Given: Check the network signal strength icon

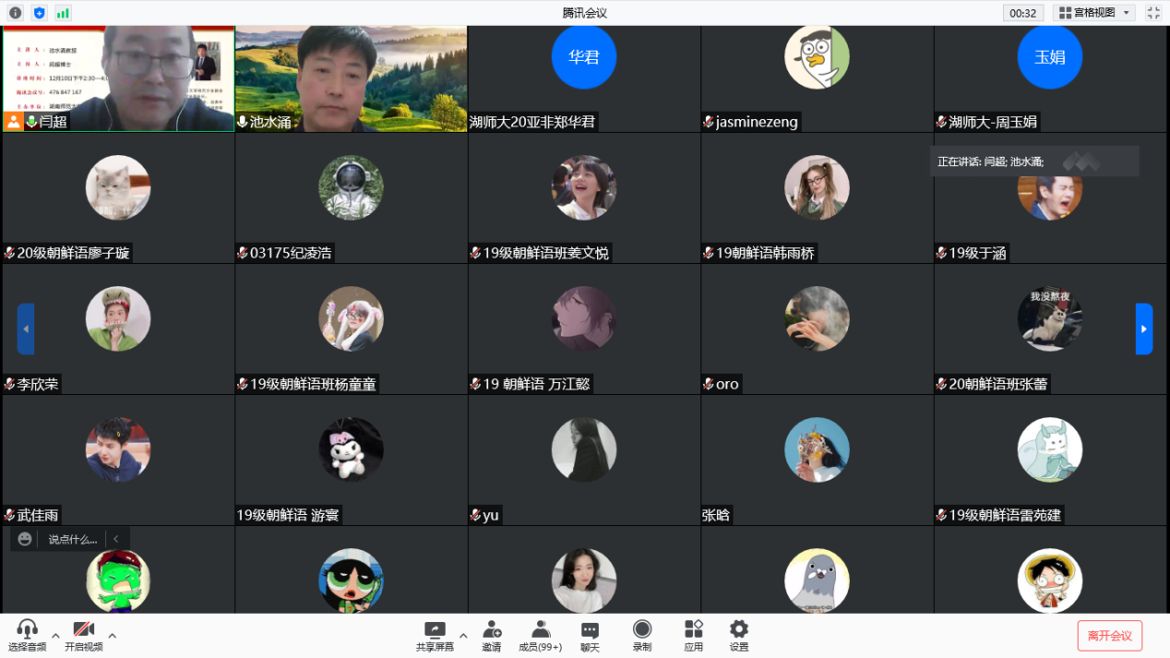Looking at the screenshot, I should [63, 13].
